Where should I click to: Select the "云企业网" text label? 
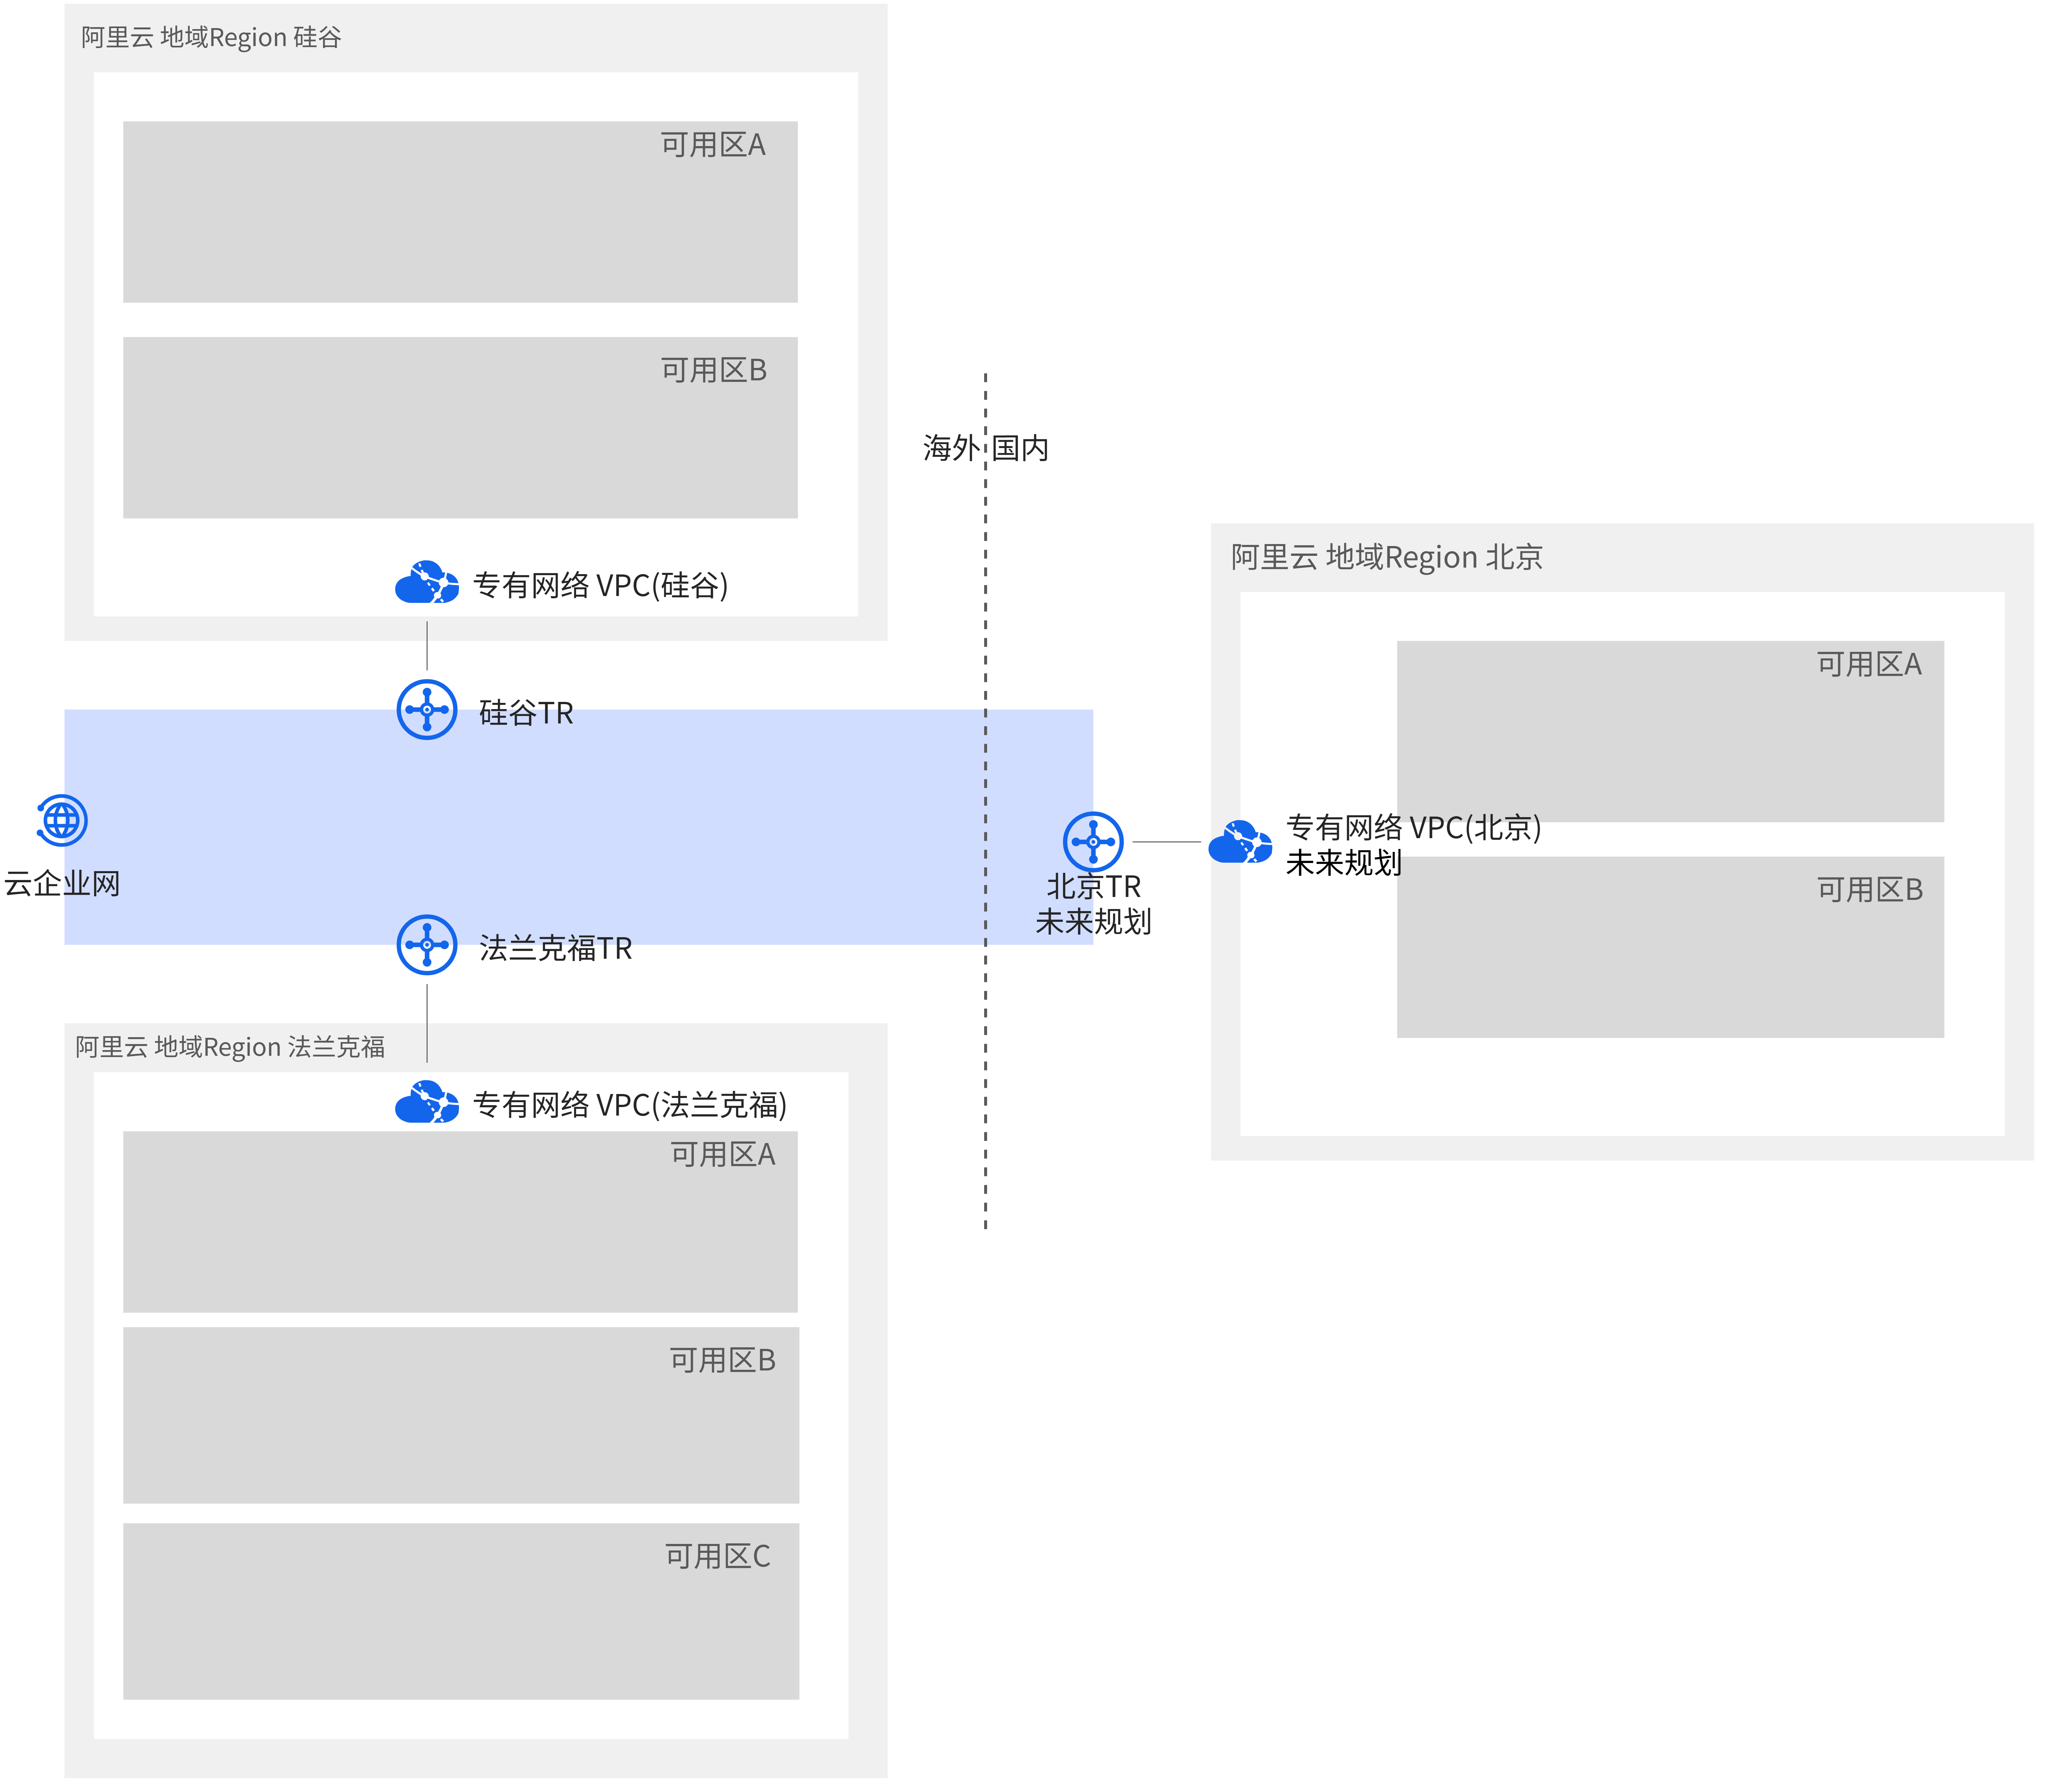click(x=62, y=884)
